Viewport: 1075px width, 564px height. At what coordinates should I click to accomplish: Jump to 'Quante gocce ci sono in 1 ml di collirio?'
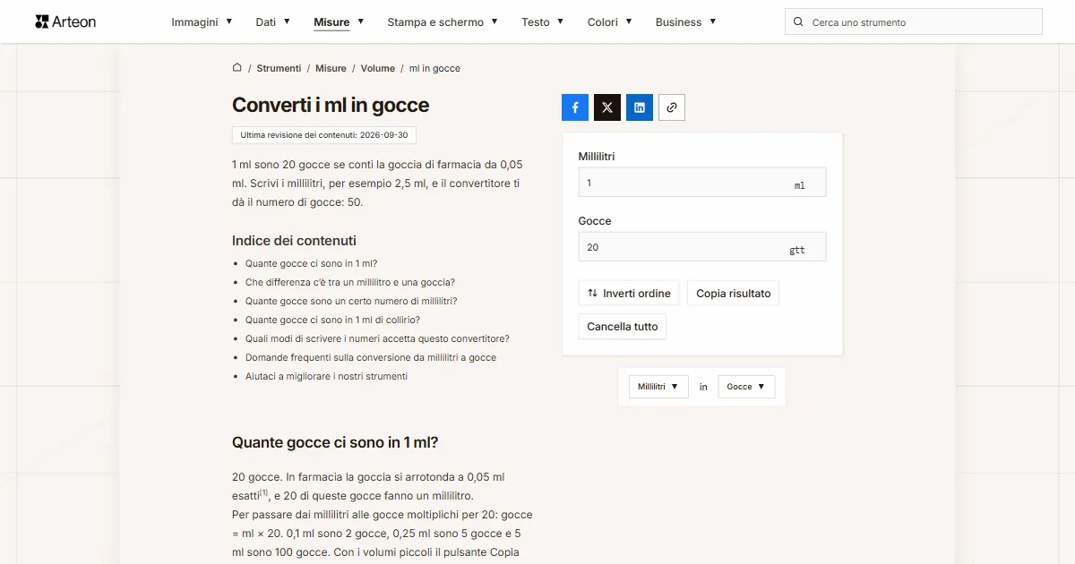[x=332, y=320]
